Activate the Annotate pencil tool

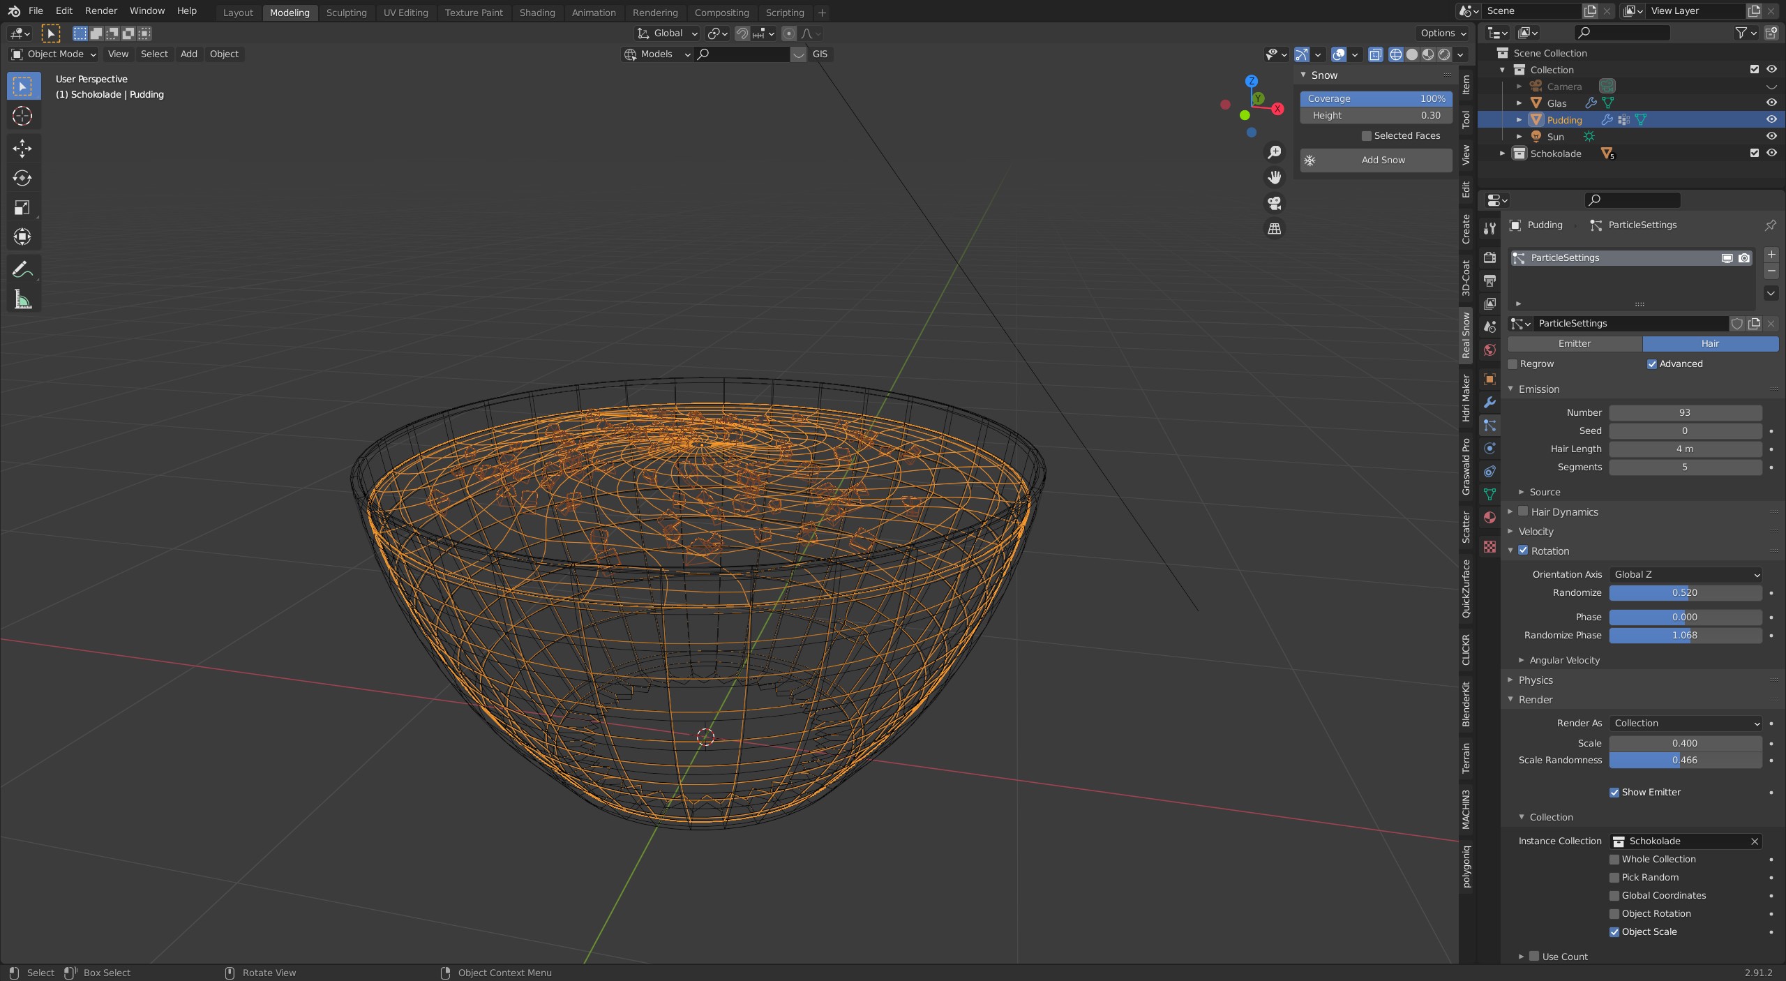22,269
